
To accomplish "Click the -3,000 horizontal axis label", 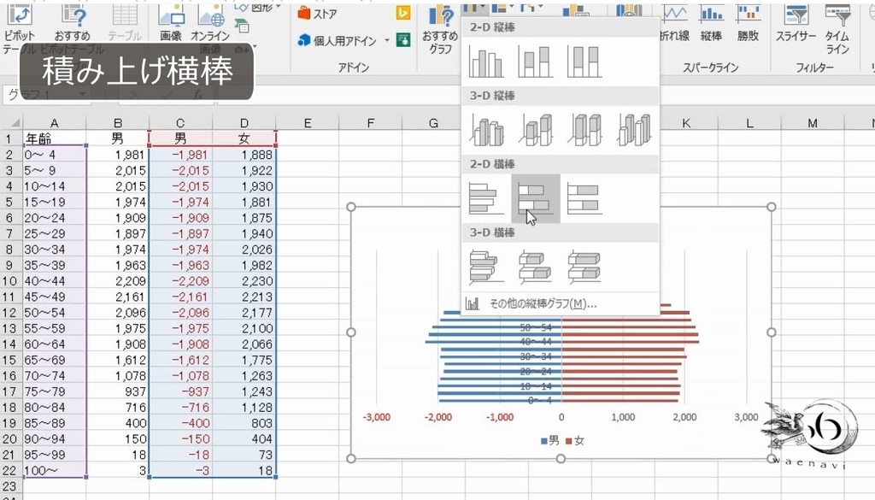I will tap(377, 417).
